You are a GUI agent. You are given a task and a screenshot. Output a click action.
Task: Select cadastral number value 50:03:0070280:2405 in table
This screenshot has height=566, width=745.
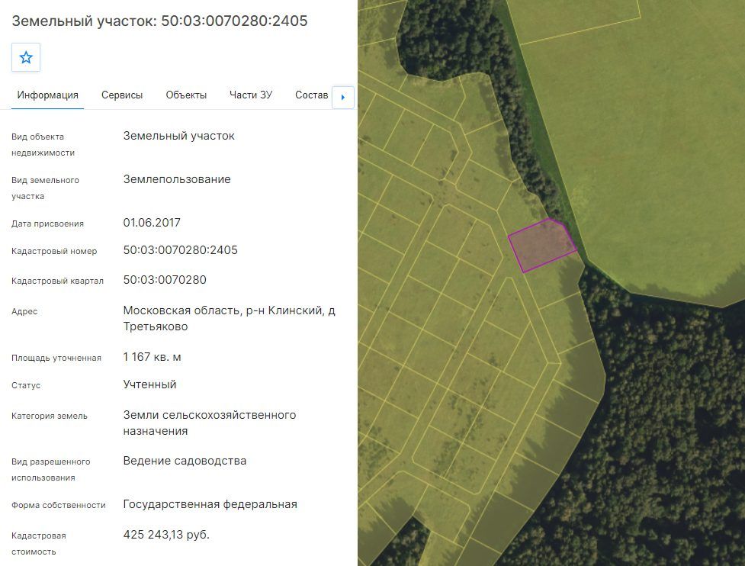[x=181, y=250]
